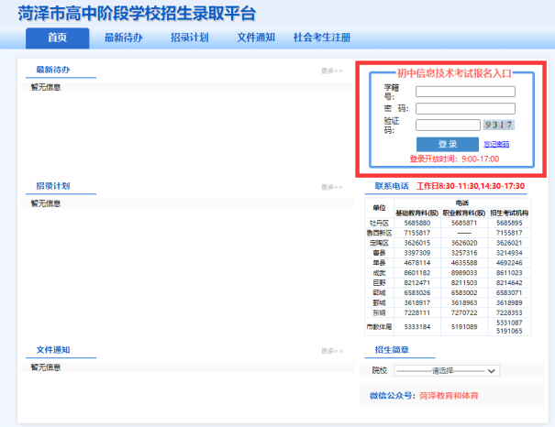Click phone number 5333184 in 市教体局 row
This screenshot has width=555, height=427.
click(x=417, y=327)
